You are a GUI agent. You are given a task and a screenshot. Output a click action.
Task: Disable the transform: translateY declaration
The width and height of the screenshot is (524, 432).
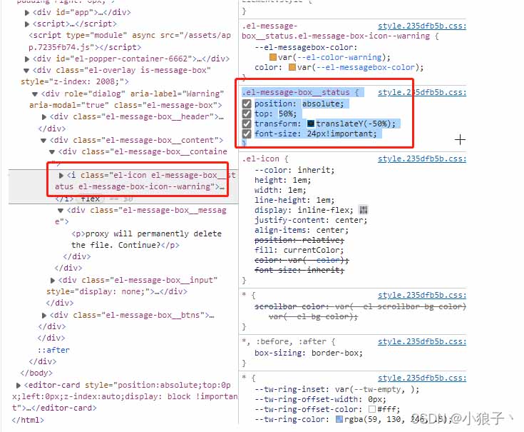[247, 124]
